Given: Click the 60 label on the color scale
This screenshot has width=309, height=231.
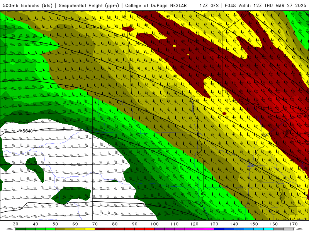Looking at the screenshot, I should (x=75, y=224).
